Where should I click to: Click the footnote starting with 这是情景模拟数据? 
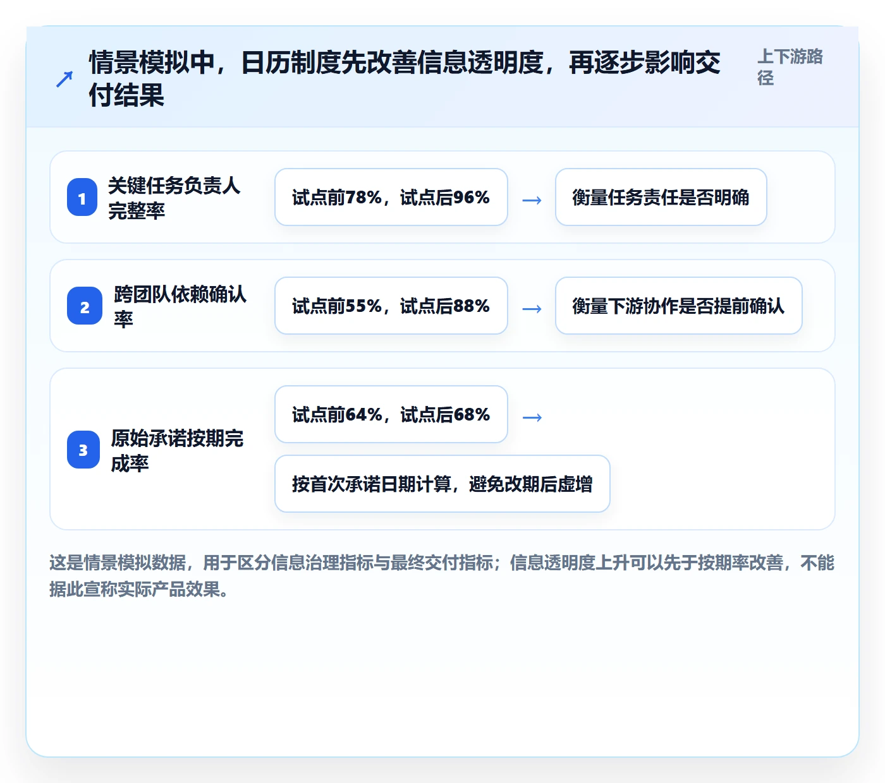[442, 575]
